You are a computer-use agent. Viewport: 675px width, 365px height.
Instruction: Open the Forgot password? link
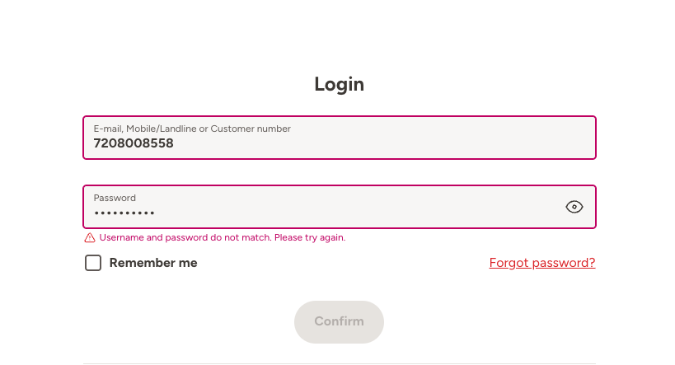542,263
